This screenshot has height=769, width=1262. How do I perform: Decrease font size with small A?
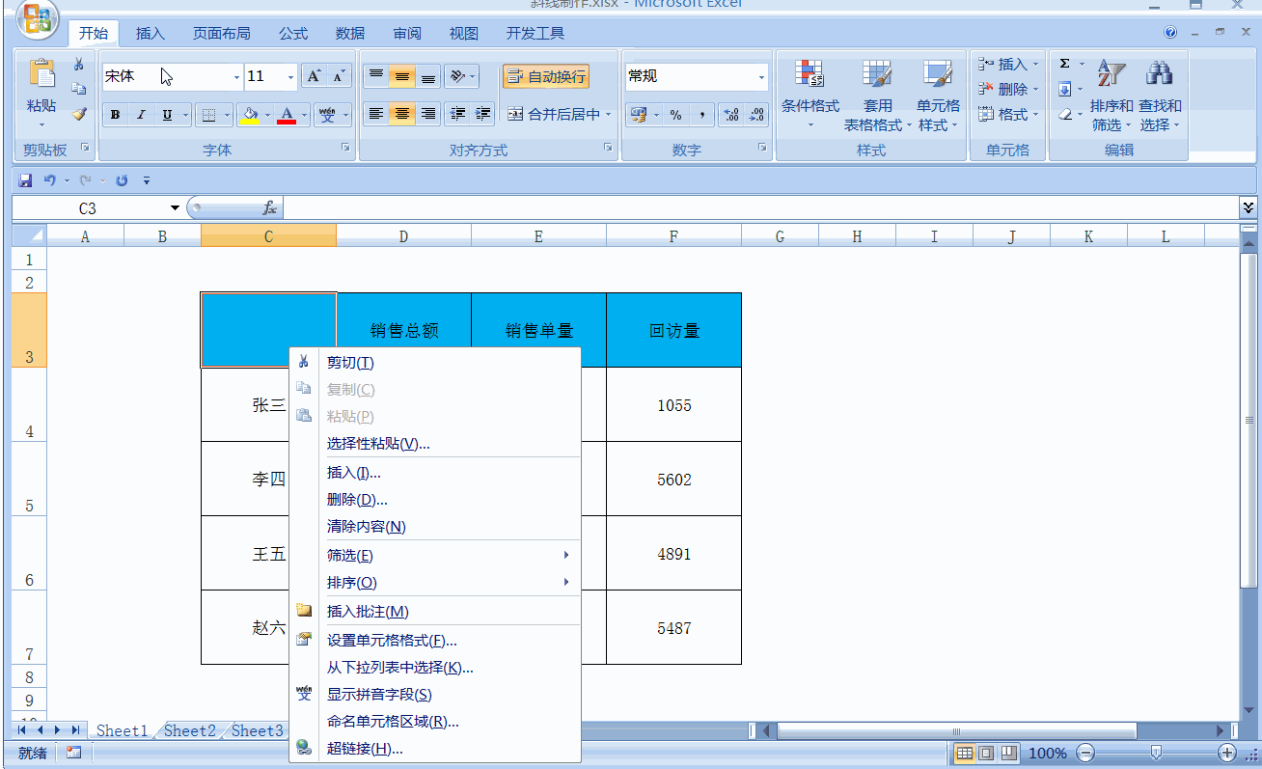pyautogui.click(x=339, y=76)
